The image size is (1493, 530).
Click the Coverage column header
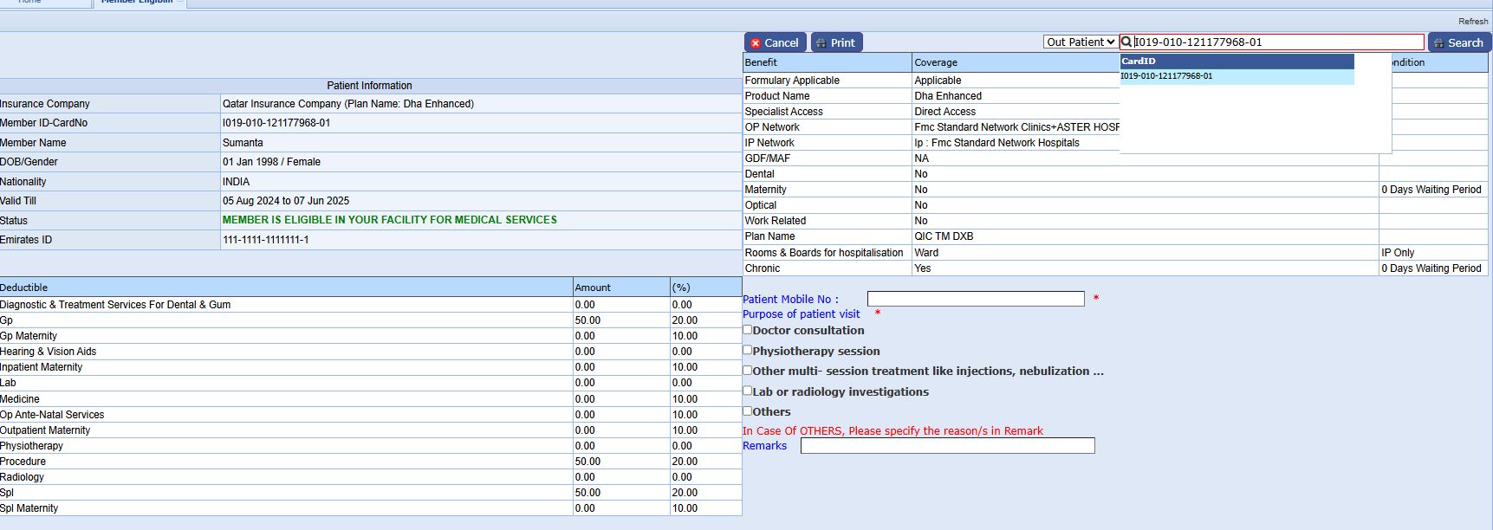[936, 62]
